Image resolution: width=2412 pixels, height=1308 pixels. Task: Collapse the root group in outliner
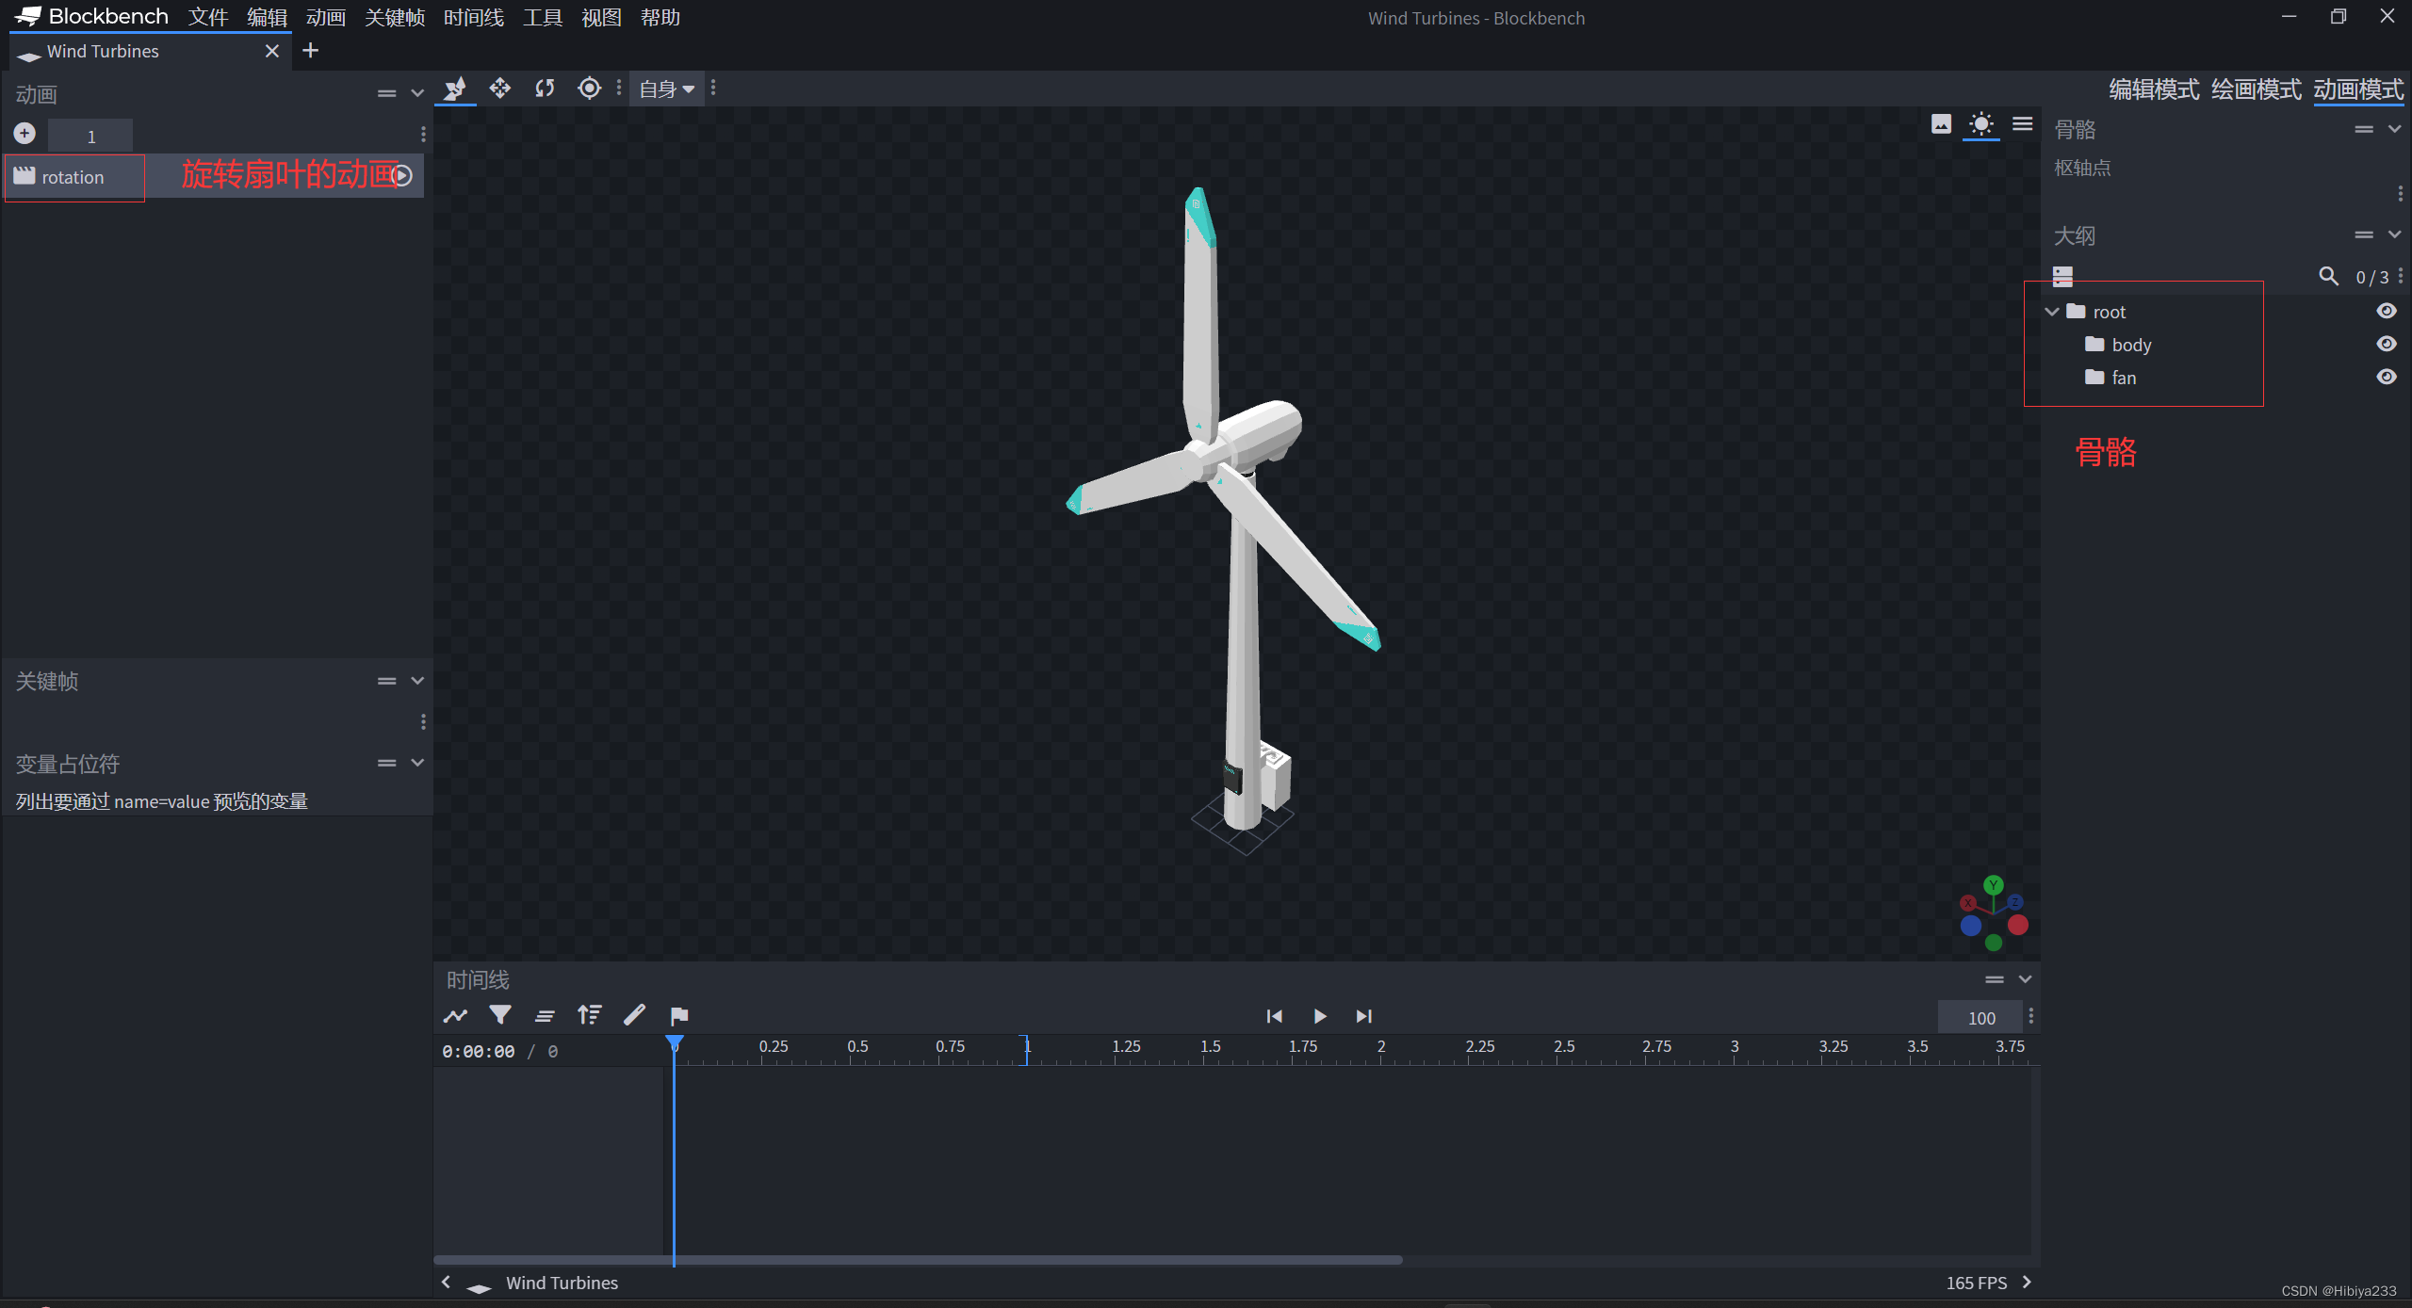pos(2052,312)
